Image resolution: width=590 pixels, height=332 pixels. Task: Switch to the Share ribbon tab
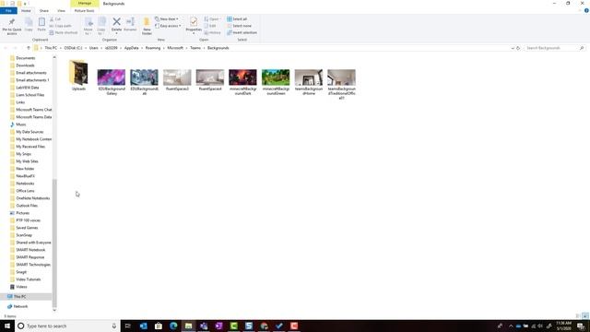[x=44, y=10]
